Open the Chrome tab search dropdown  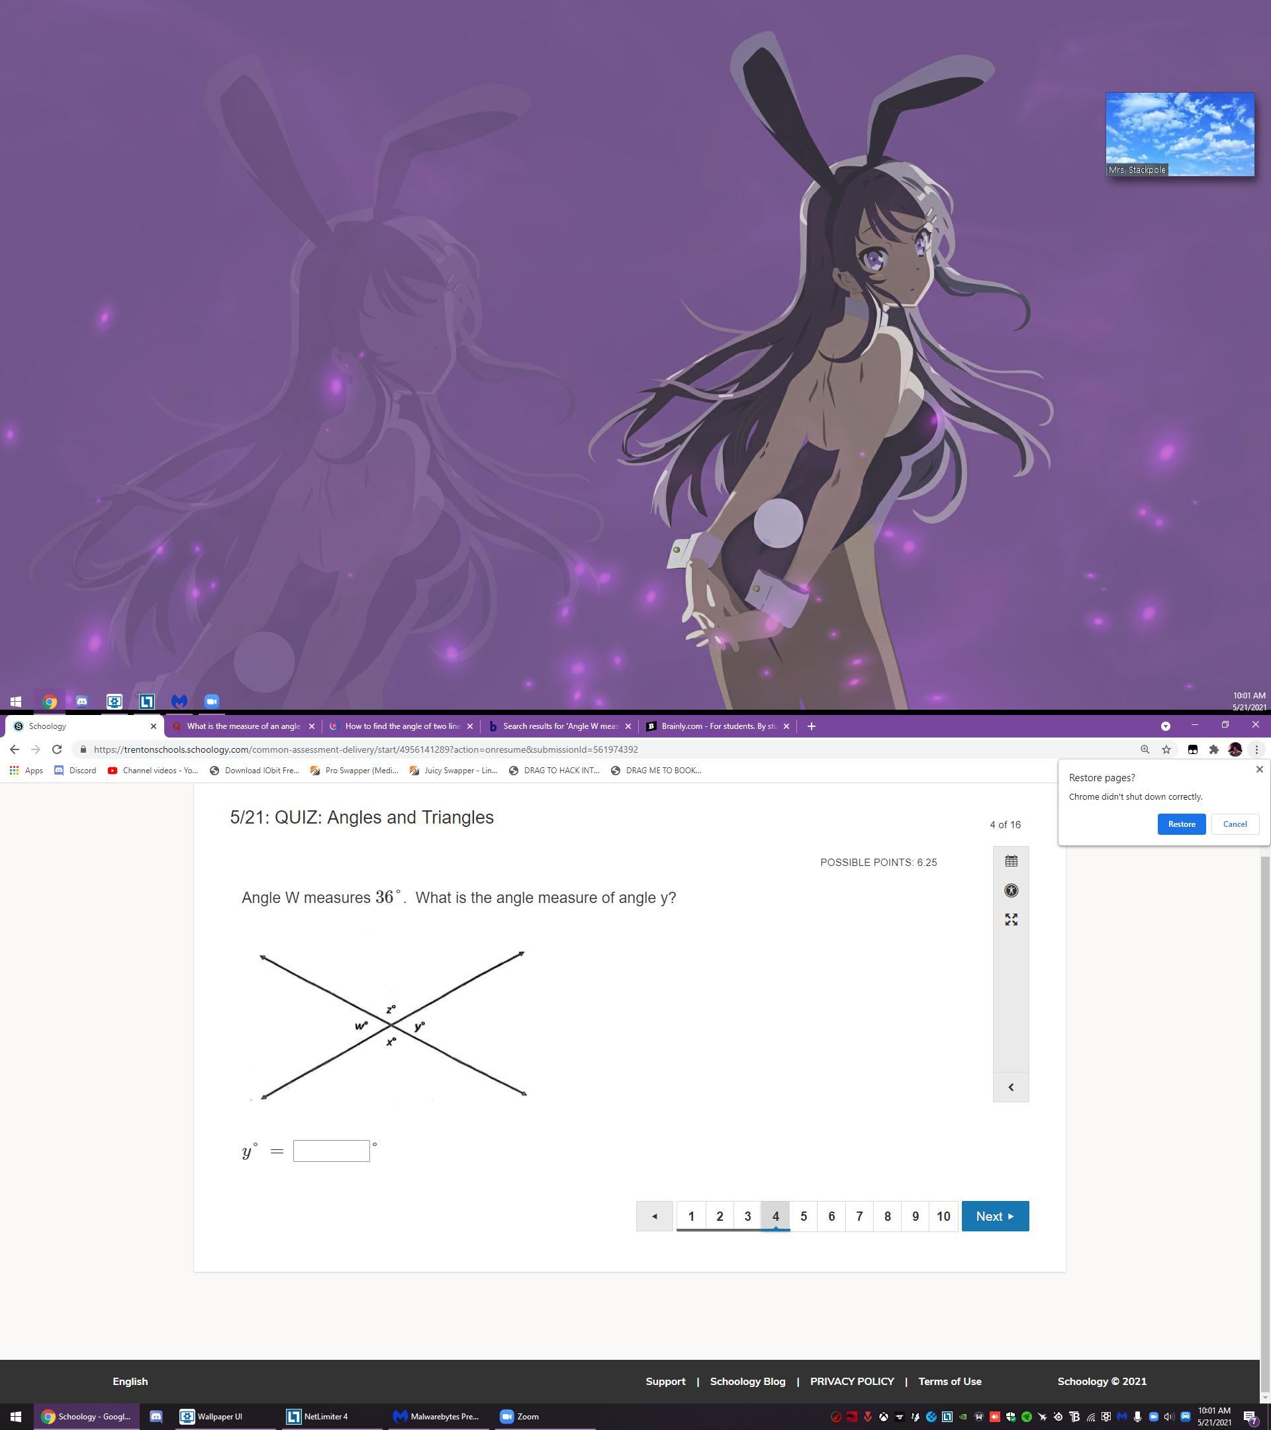[1165, 726]
